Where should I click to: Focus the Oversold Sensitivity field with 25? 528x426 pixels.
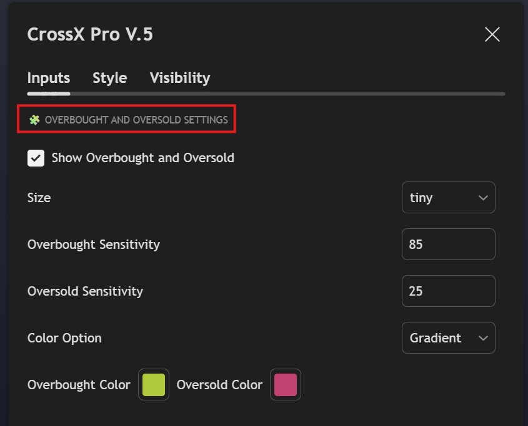pyautogui.click(x=448, y=291)
